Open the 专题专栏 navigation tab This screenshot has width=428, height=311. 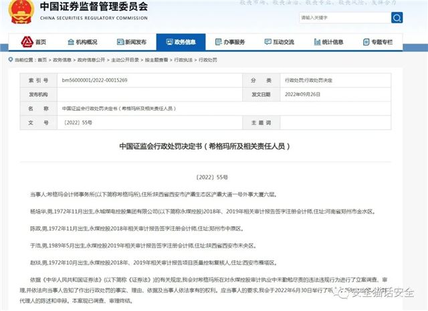pyautogui.click(x=377, y=42)
